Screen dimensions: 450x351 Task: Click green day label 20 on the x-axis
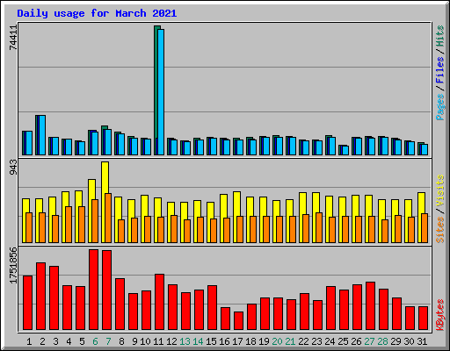click(277, 341)
